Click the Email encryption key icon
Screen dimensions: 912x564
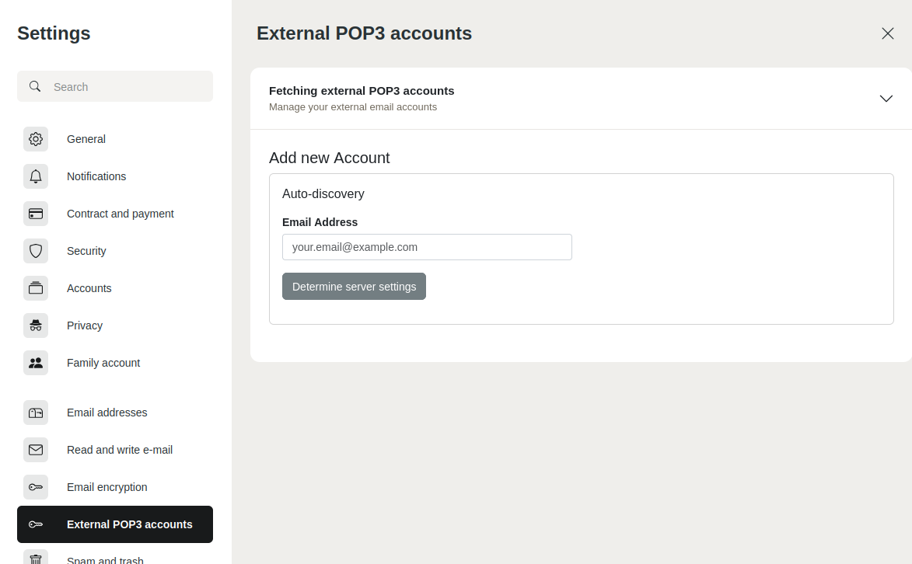36,487
